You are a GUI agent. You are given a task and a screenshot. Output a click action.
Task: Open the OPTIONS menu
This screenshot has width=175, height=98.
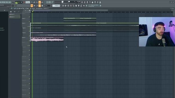pyautogui.click(x=3, y=2)
